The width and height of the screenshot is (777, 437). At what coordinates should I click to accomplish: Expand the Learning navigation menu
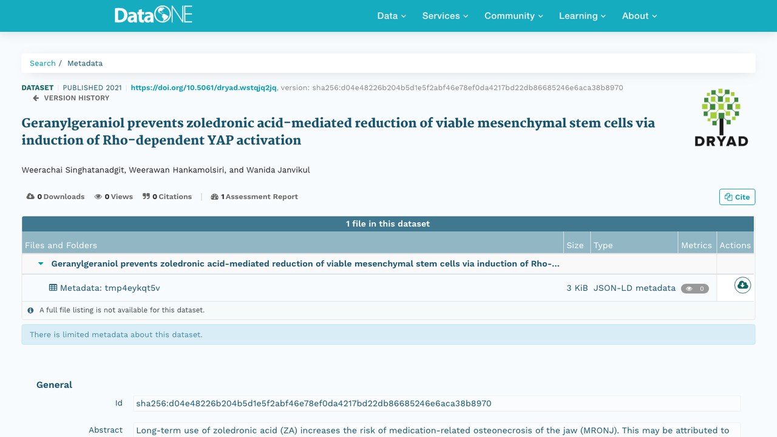click(582, 16)
